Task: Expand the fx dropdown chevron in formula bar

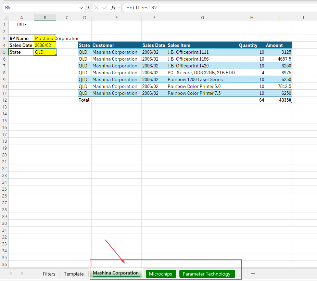Action: pyautogui.click(x=119, y=8)
